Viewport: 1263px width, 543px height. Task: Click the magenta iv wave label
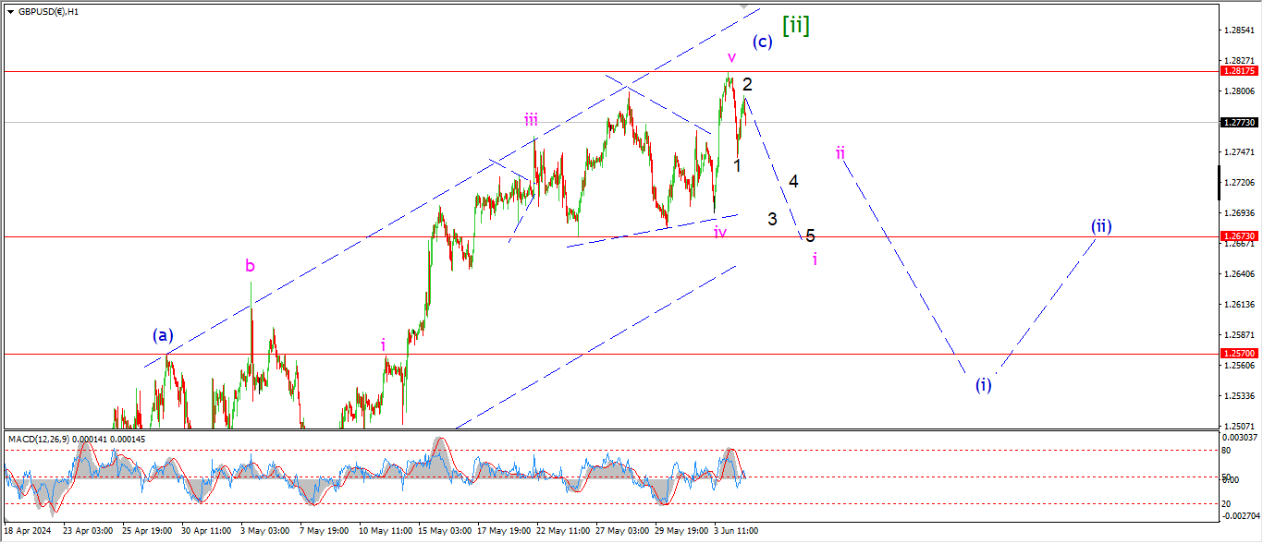pyautogui.click(x=719, y=232)
